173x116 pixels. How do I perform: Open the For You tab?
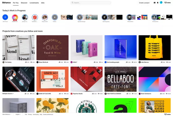pyautogui.click(x=16, y=3)
